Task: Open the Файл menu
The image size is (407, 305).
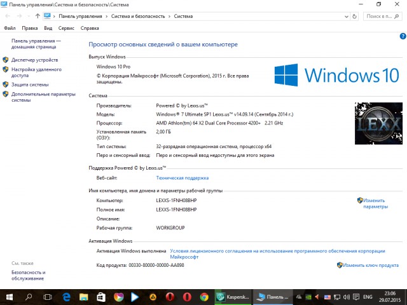Action: coord(10,28)
